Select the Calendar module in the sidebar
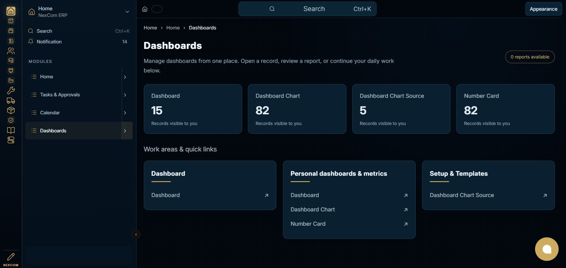The width and height of the screenshot is (566, 268). 74,113
